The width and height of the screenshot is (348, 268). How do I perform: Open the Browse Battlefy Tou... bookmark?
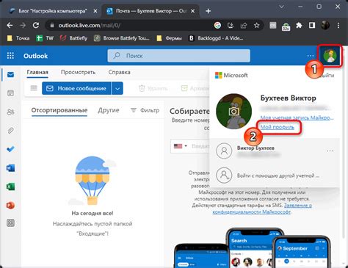coord(122,38)
